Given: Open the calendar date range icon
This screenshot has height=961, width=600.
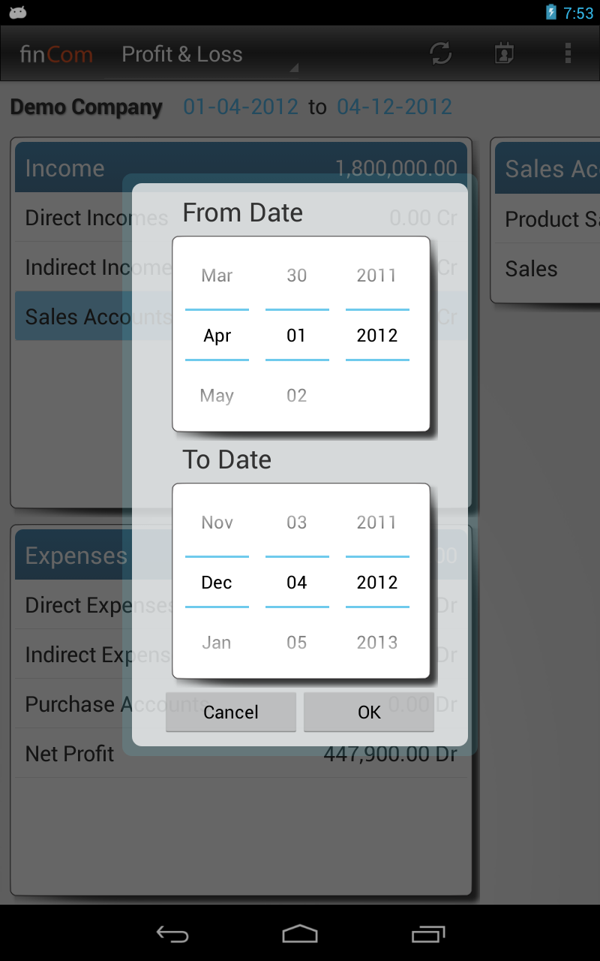Looking at the screenshot, I should click(504, 53).
